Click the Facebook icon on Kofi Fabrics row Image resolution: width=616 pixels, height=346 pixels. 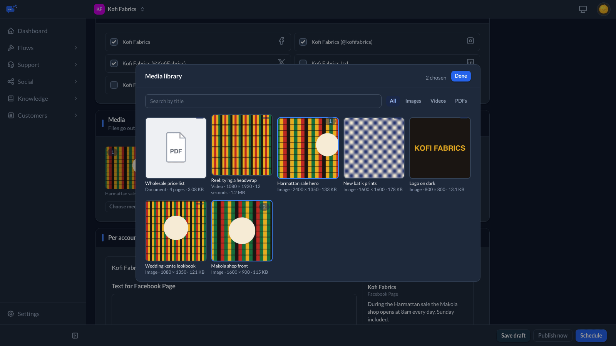tap(282, 41)
